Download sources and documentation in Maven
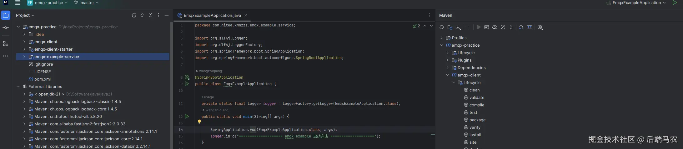 [458, 27]
